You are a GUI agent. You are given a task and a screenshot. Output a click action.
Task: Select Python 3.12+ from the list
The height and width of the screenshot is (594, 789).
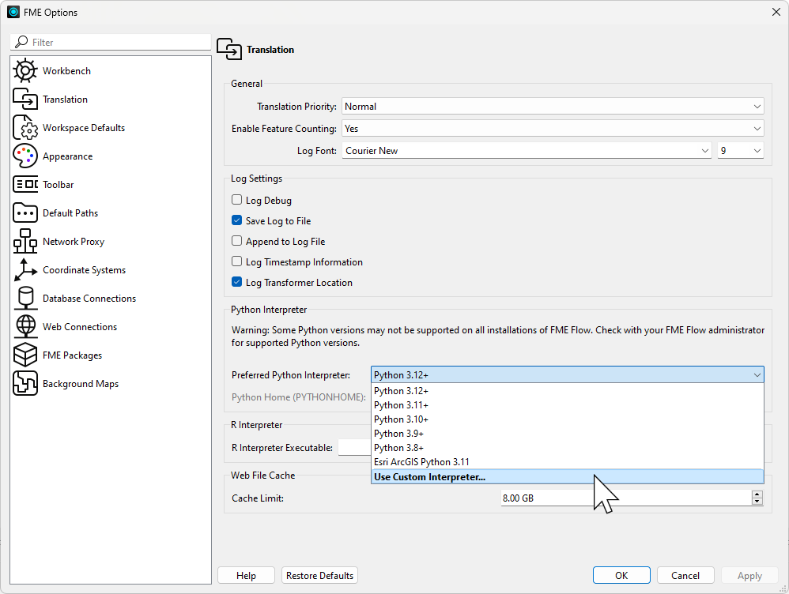(x=567, y=391)
